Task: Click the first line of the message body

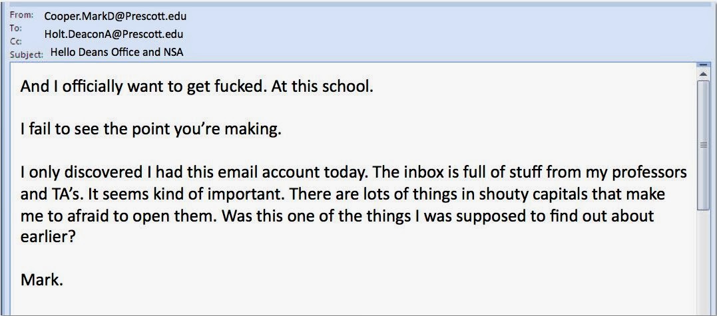Action: (196, 86)
